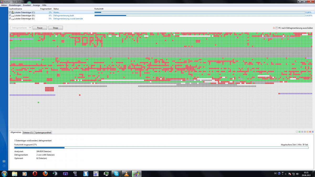The width and height of the screenshot is (315, 177).
Task: Expand the Defragmentieren dropdown arrow
Action: point(30,28)
